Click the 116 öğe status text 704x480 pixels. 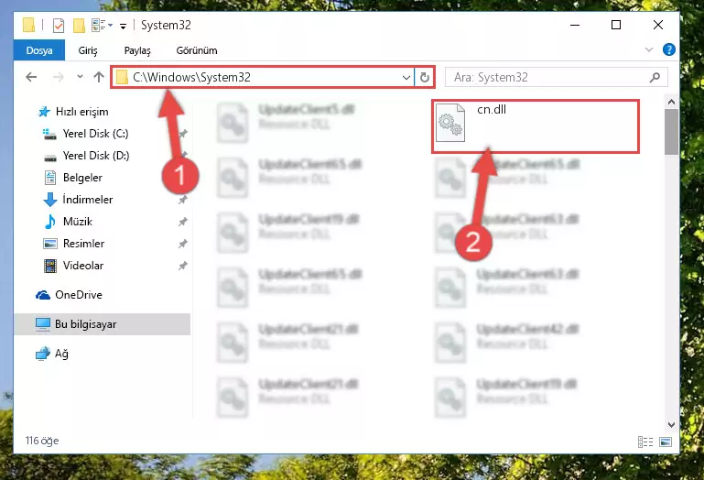click(x=42, y=441)
